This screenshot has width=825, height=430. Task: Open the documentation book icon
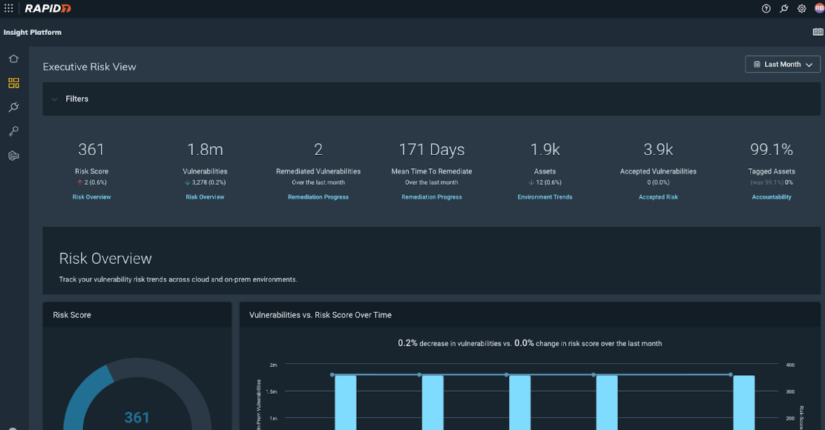(817, 32)
